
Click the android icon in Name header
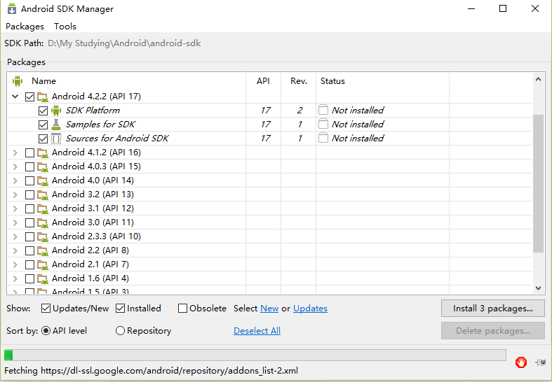click(18, 81)
